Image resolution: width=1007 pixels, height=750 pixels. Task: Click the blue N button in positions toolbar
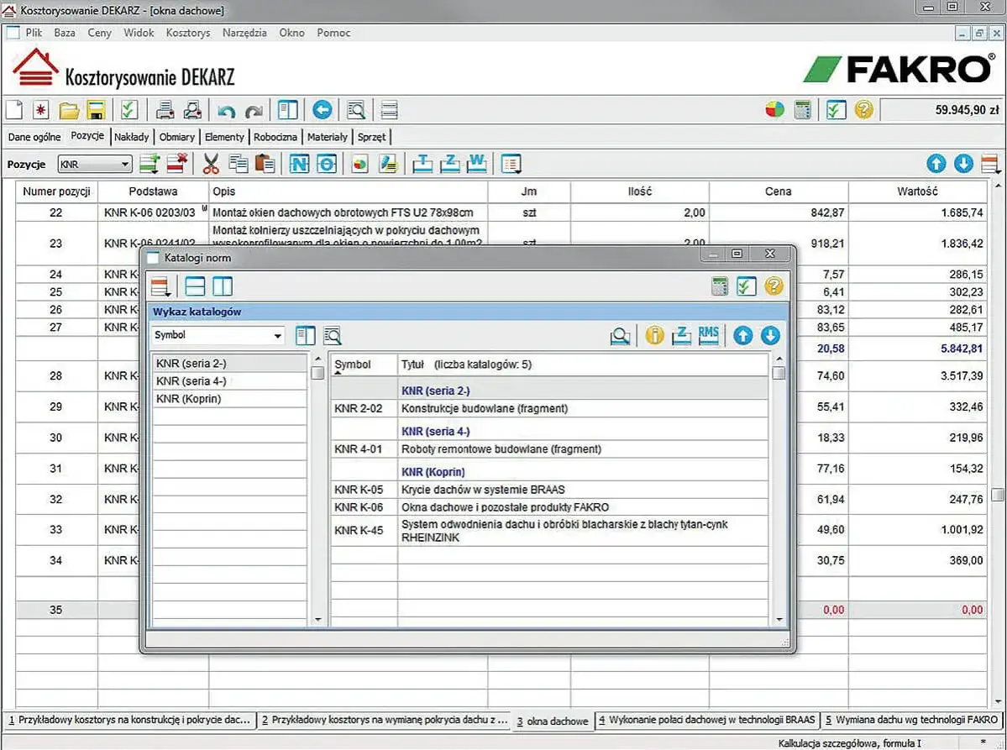pos(299,163)
